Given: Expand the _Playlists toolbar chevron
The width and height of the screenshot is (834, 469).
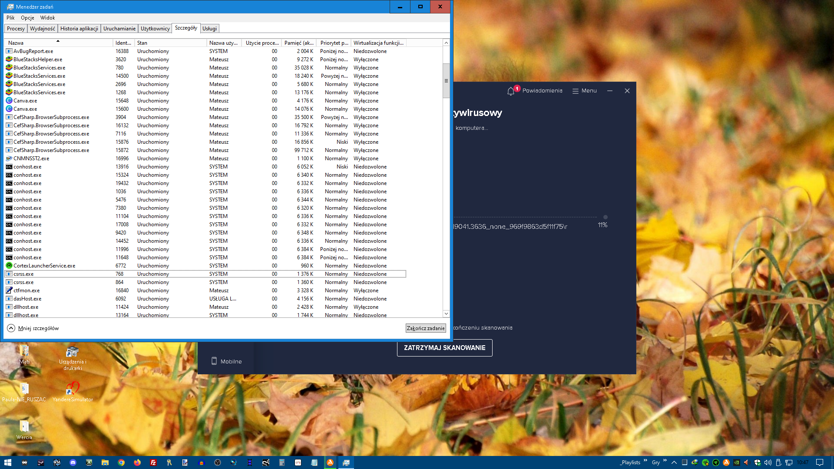Looking at the screenshot, I should pos(645,461).
